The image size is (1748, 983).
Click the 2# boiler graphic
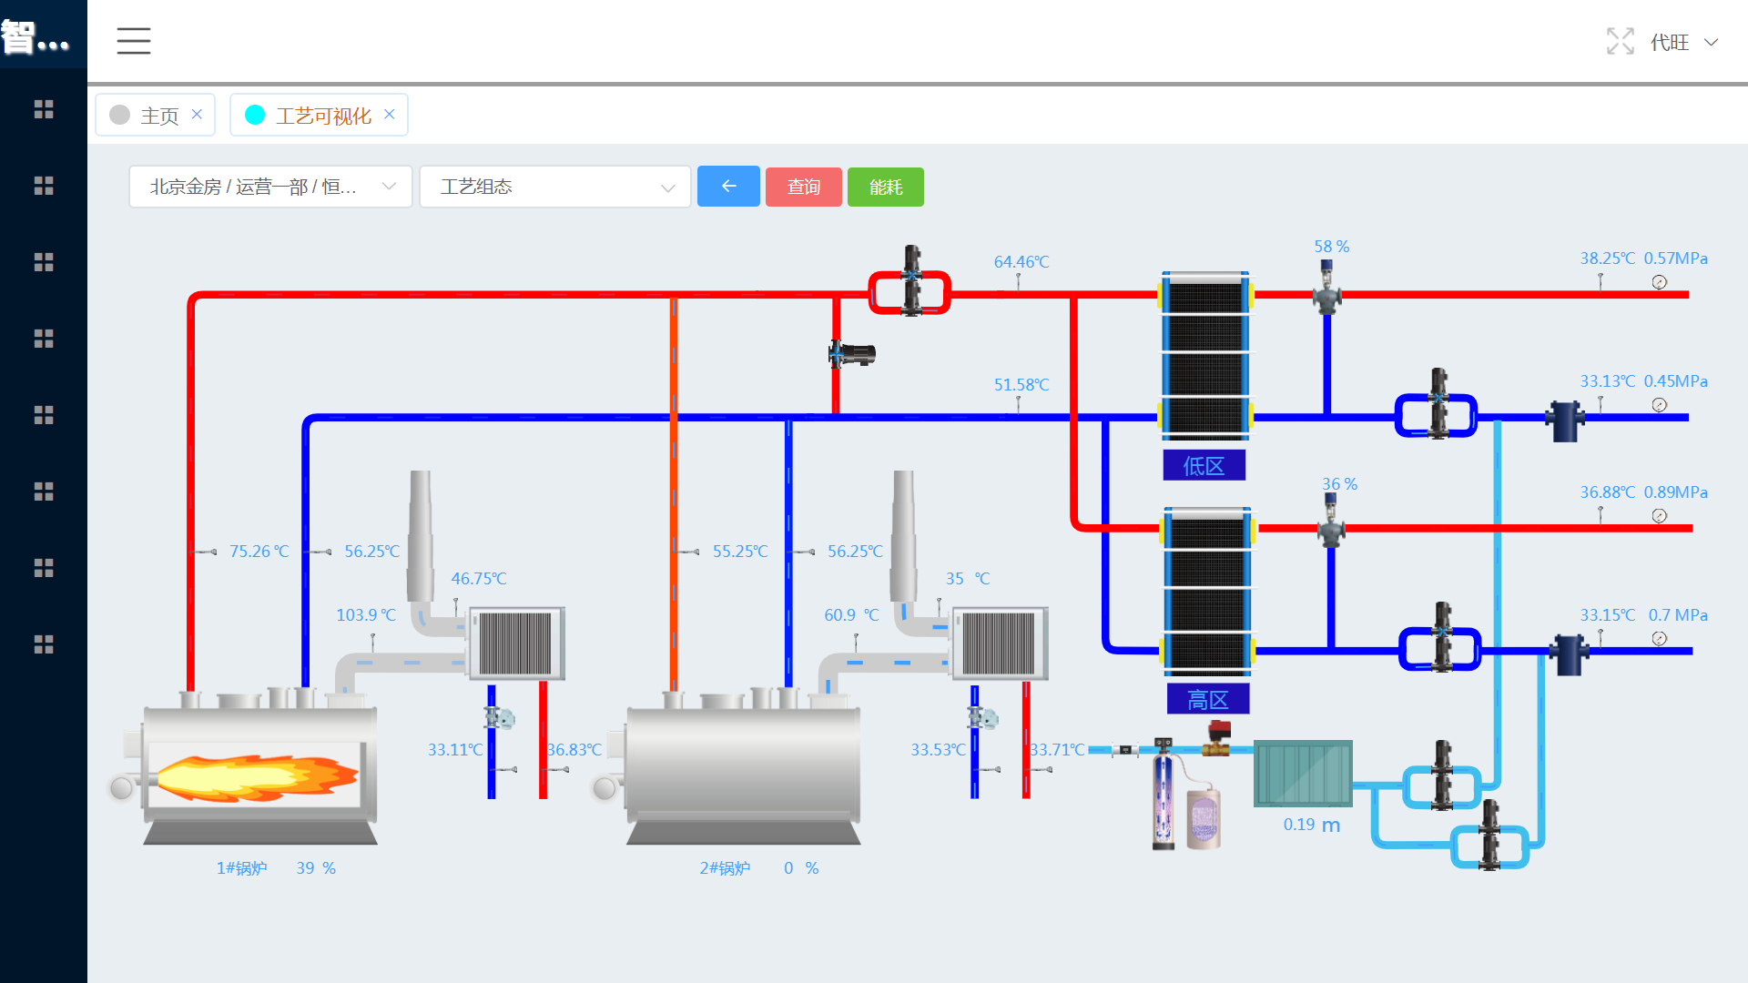point(742,765)
